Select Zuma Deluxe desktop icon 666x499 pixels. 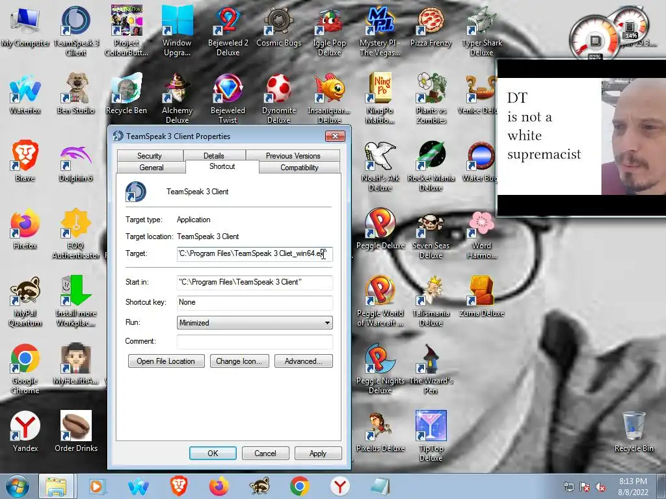[x=482, y=297]
